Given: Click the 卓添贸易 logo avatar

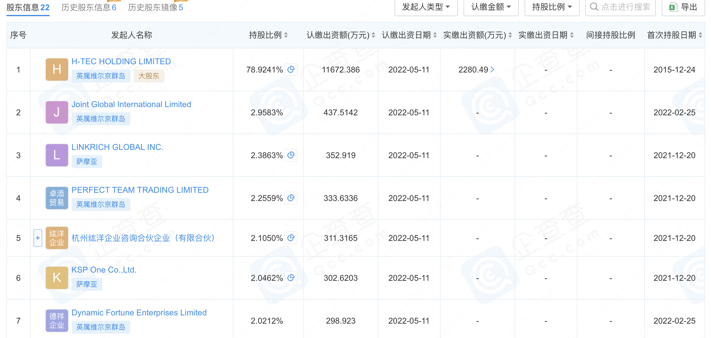Looking at the screenshot, I should point(57,198).
